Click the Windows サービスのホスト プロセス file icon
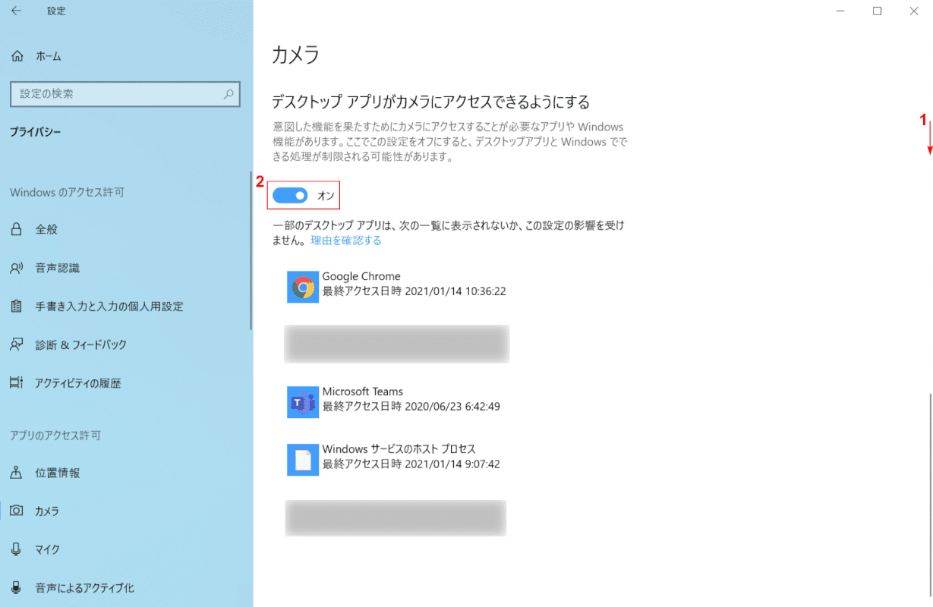The height and width of the screenshot is (607, 933). [303, 460]
